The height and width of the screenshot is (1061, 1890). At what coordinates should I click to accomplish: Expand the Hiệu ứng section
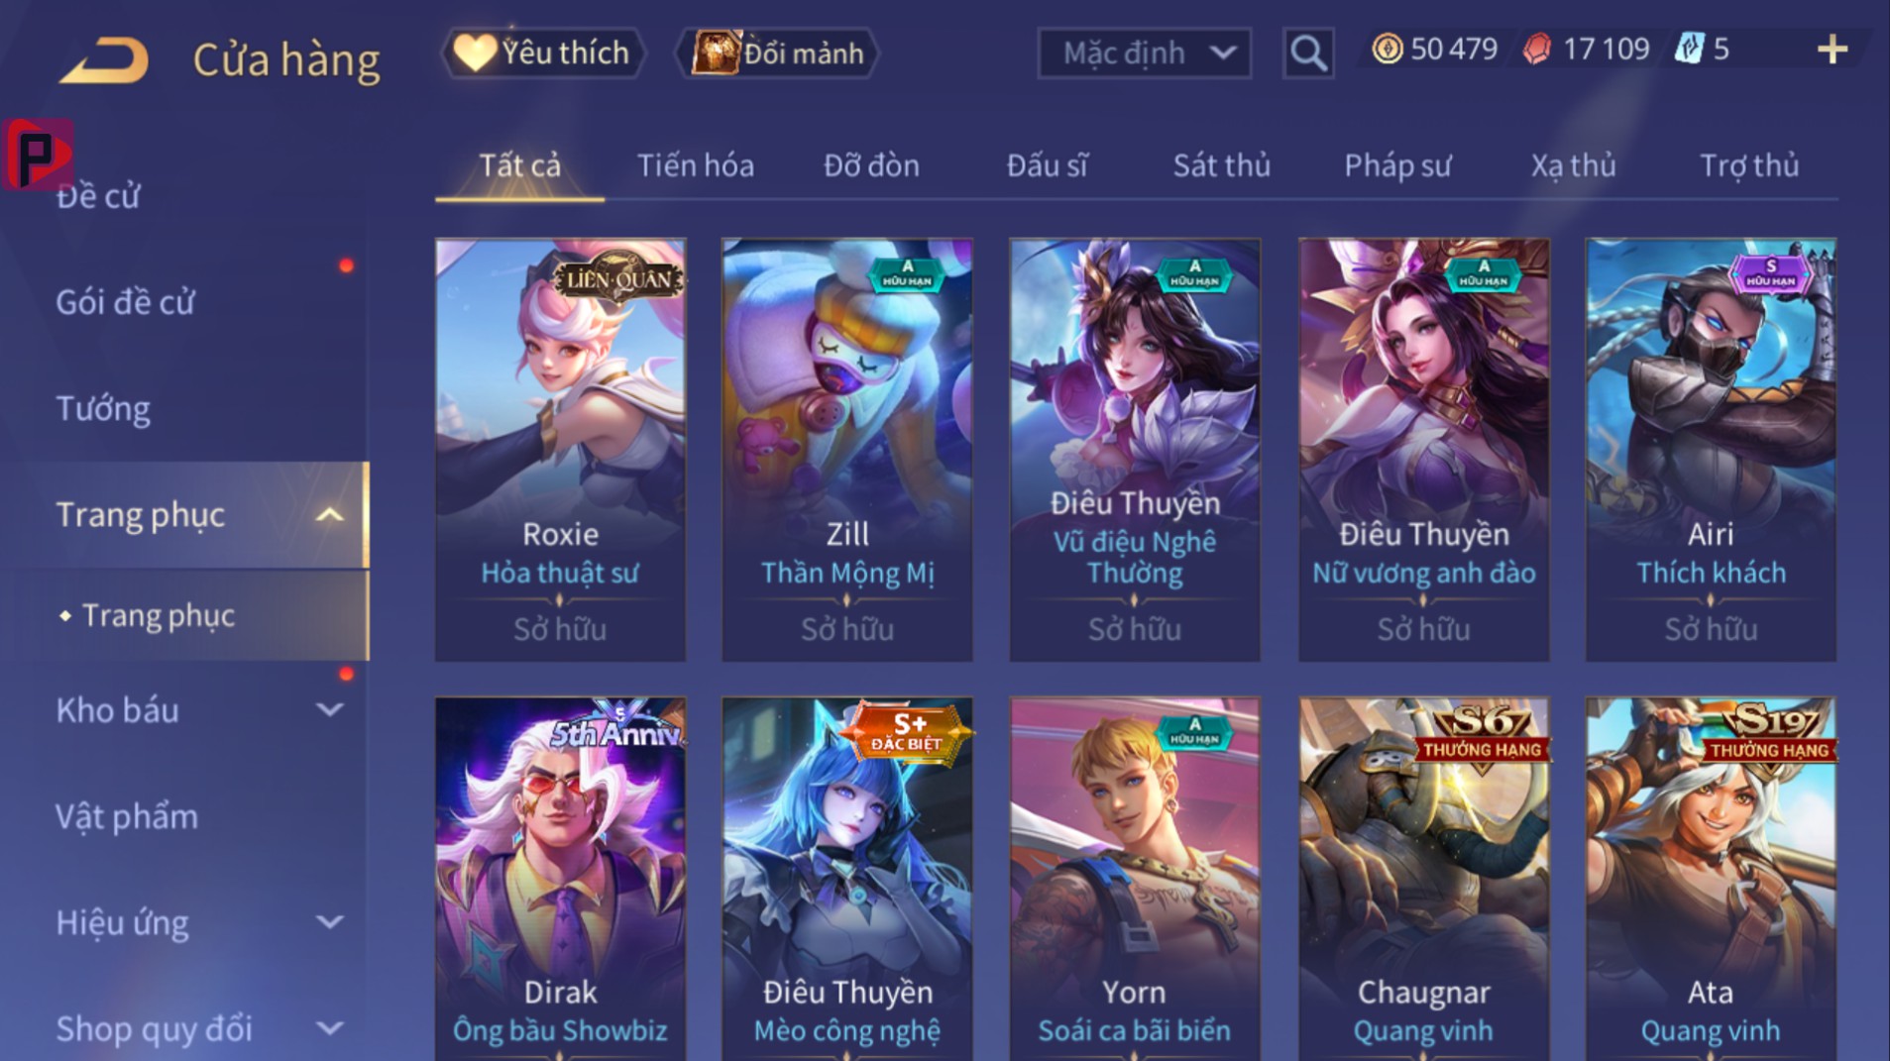pyautogui.click(x=329, y=922)
